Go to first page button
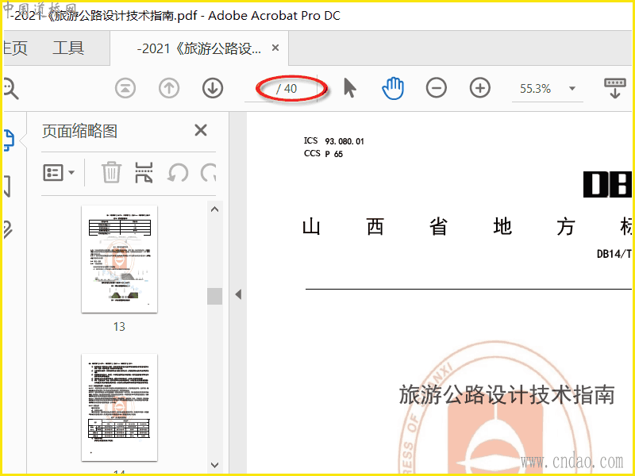The image size is (635, 476). [x=125, y=88]
